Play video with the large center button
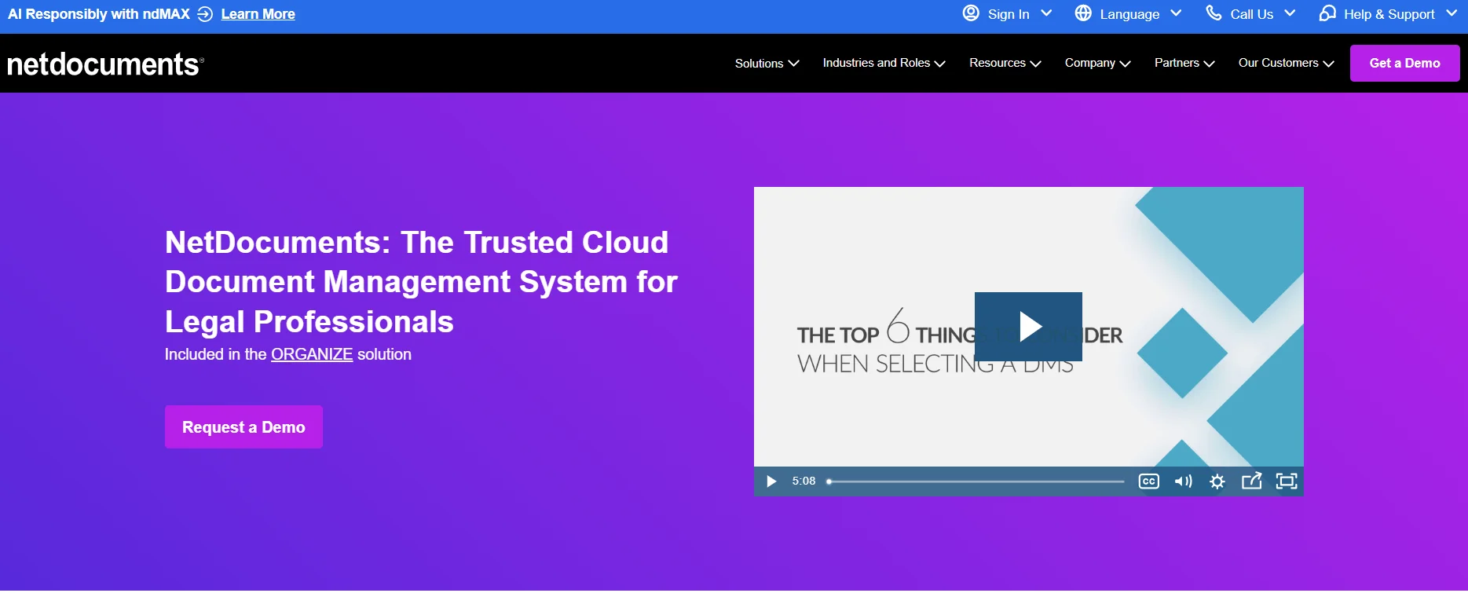Viewport: 1468px width, 593px height. (x=1028, y=327)
